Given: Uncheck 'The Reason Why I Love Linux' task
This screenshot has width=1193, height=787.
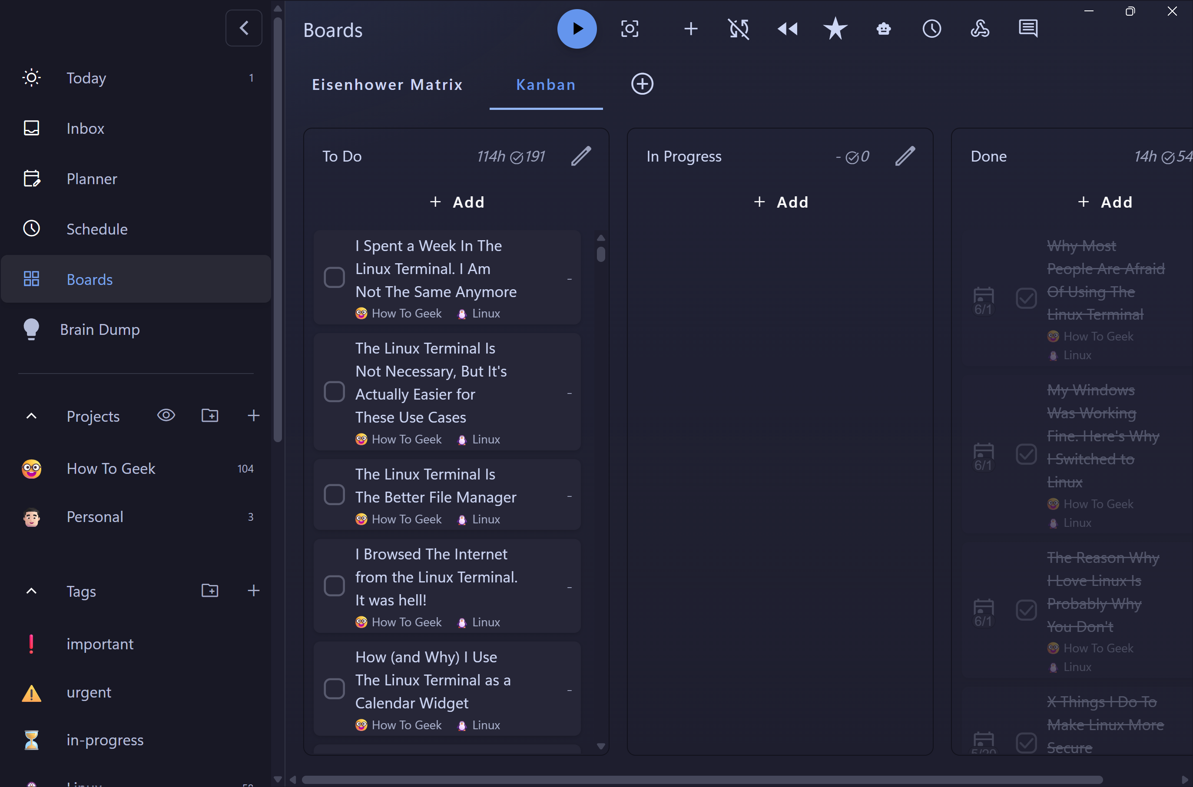Looking at the screenshot, I should 1026,610.
